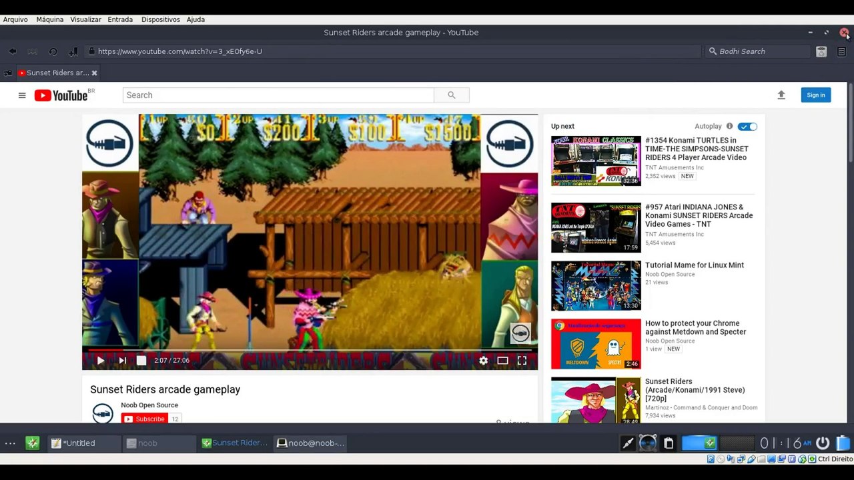Click the browser bookmarks icon beside search
The image size is (854, 480).
[x=821, y=51]
